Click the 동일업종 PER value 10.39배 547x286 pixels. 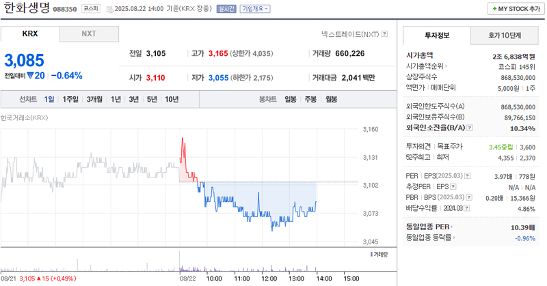522,227
